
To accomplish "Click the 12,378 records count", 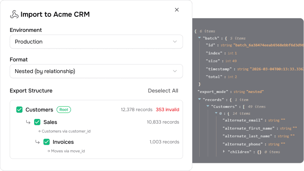I will 136,110.
